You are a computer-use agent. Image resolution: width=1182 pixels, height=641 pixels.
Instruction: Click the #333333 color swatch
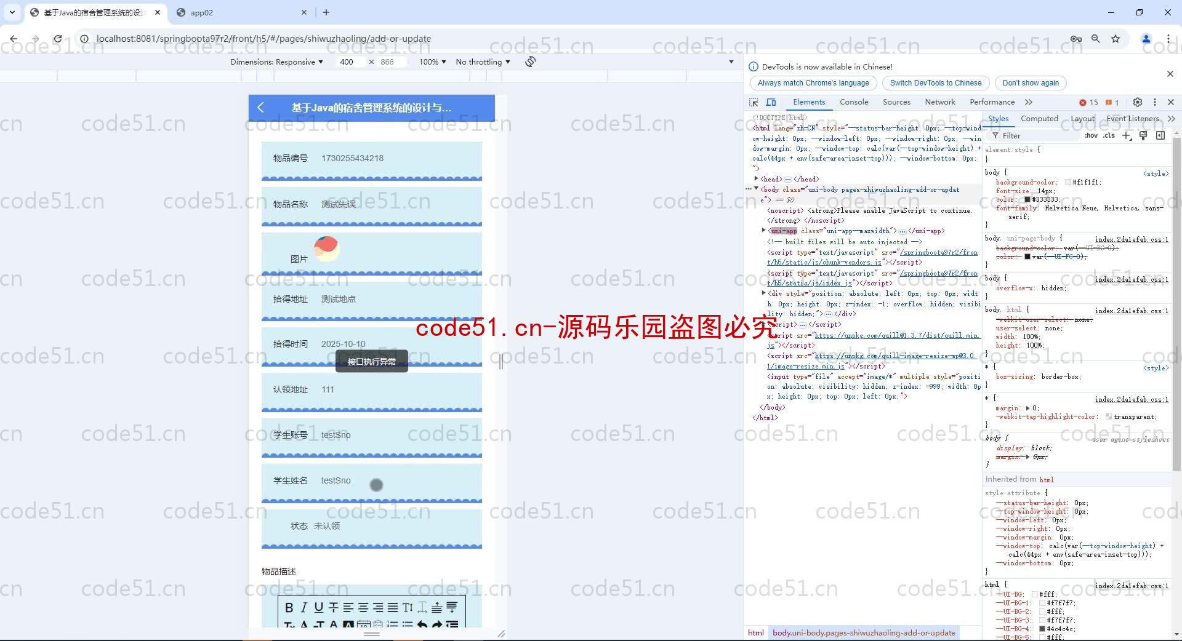[1027, 199]
